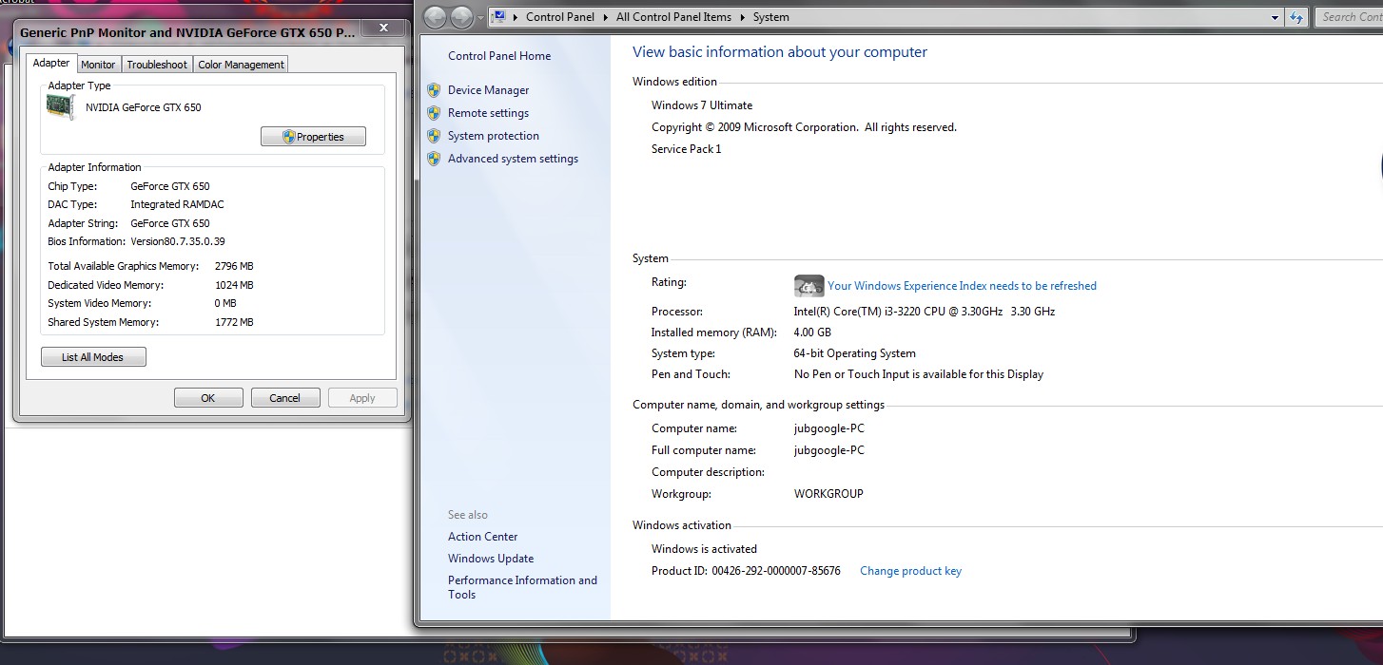This screenshot has height=665, width=1383.
Task: Open the address bar history dropdown
Action: point(1276,17)
